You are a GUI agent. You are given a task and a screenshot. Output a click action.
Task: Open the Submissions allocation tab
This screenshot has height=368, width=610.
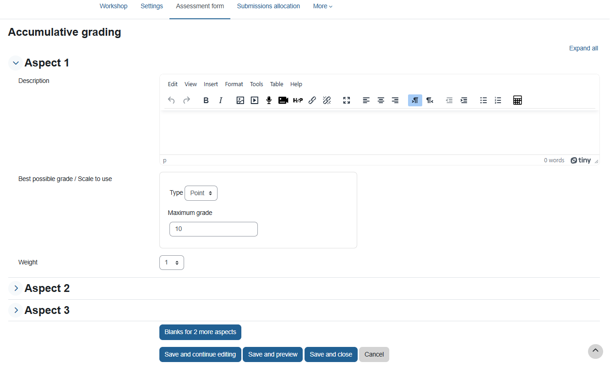tap(268, 6)
